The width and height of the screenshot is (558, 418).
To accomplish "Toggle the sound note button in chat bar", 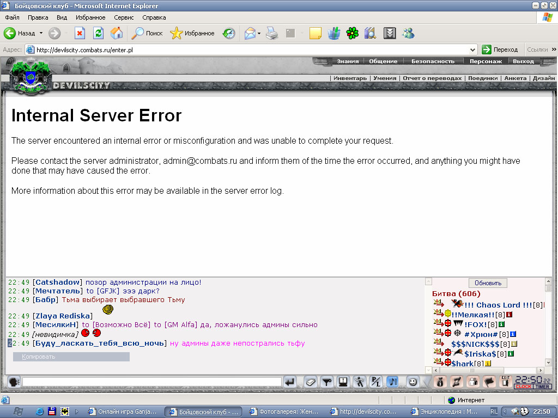I will coord(392,382).
